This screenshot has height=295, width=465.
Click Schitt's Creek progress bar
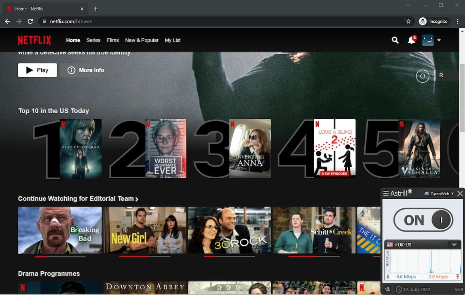314,257
